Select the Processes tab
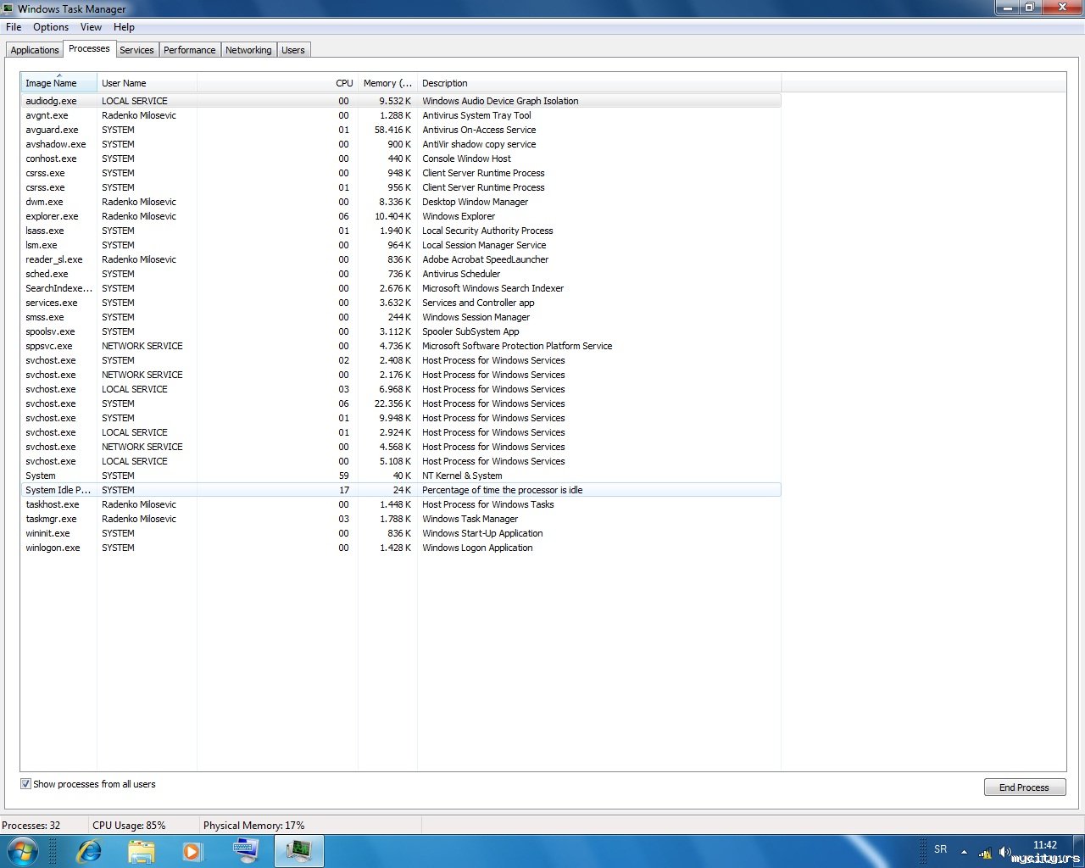 pyautogui.click(x=89, y=48)
